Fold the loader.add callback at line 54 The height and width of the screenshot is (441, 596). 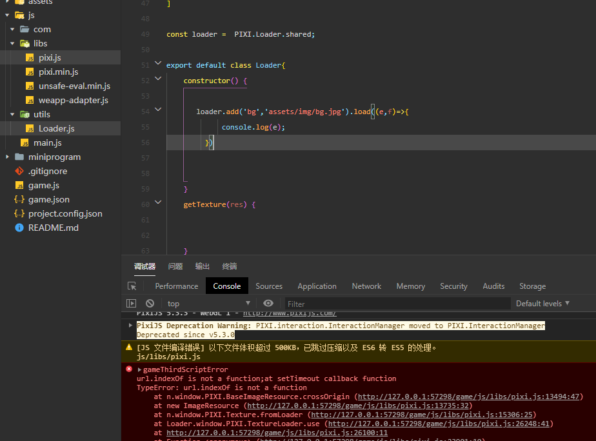[158, 110]
